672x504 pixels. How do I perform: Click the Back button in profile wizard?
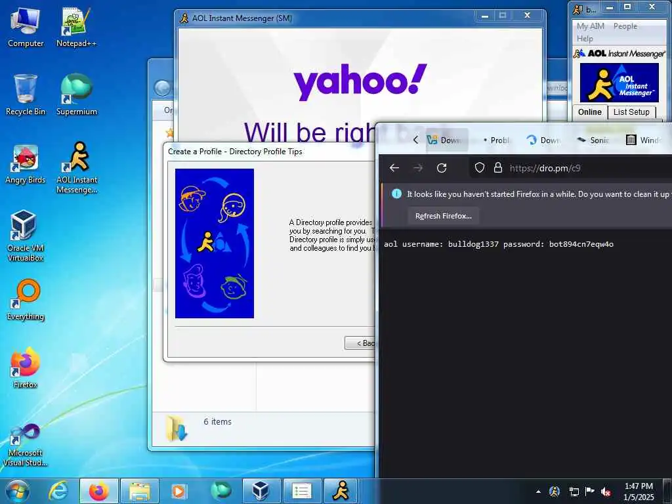pyautogui.click(x=361, y=343)
